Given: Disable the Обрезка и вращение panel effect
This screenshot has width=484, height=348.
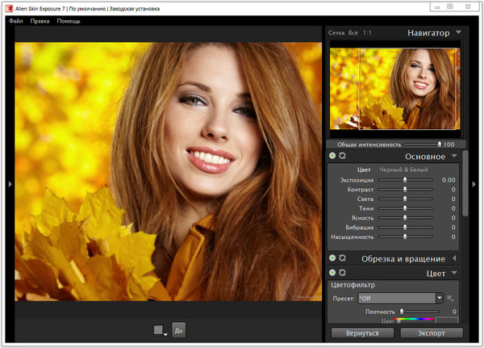Looking at the screenshot, I should [332, 258].
